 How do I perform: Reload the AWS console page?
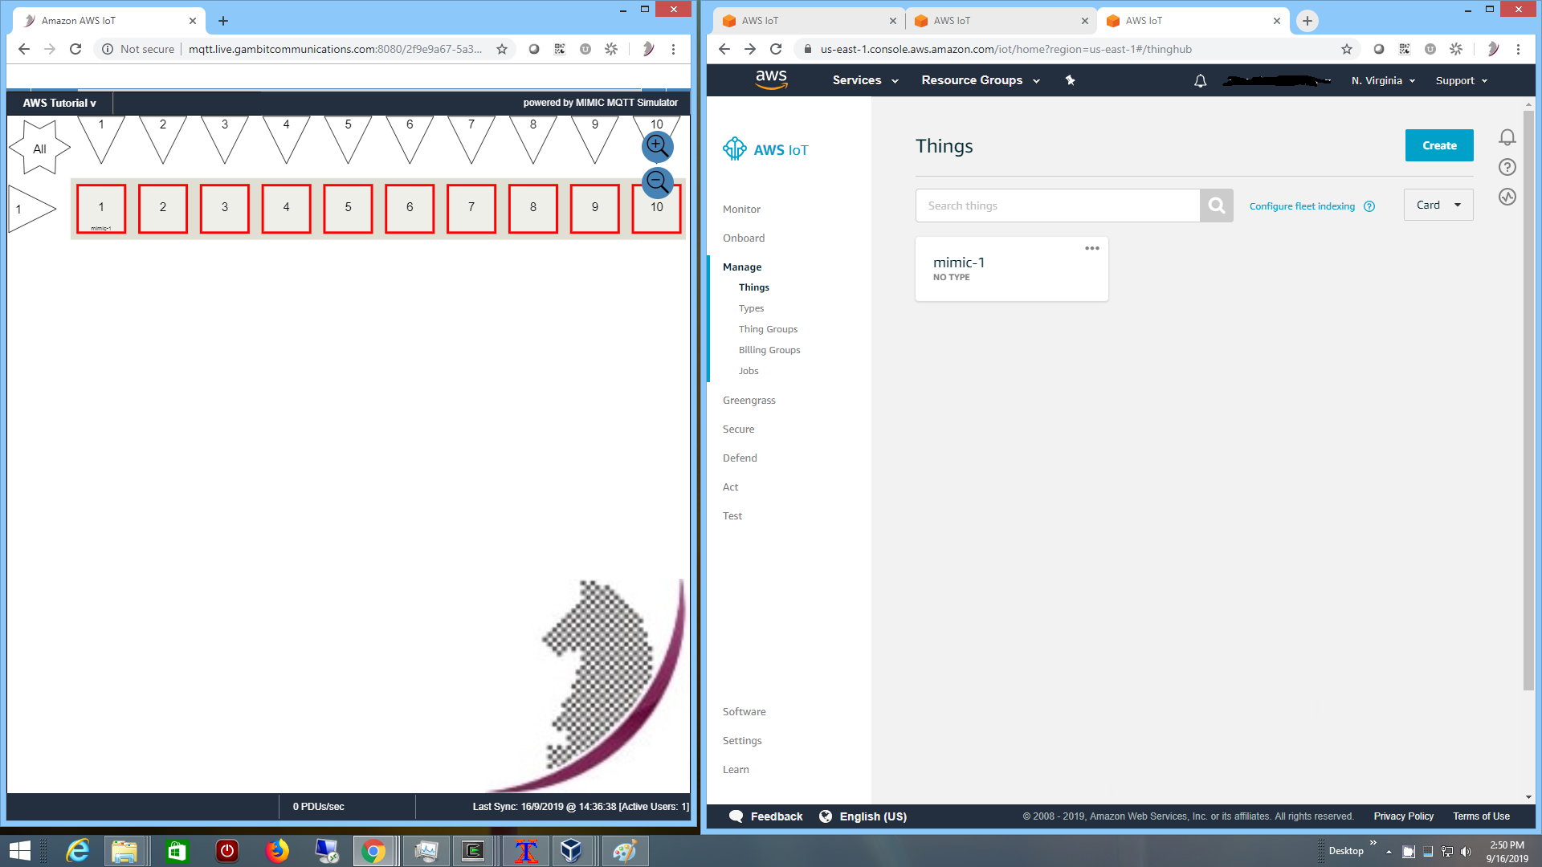776,49
